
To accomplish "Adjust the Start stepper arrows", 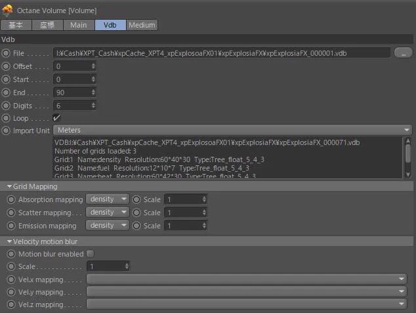I will 93,79.
